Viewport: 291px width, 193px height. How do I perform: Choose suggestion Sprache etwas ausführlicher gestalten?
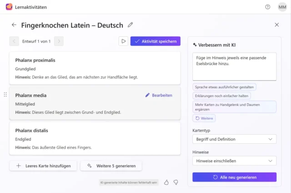tap(224, 87)
